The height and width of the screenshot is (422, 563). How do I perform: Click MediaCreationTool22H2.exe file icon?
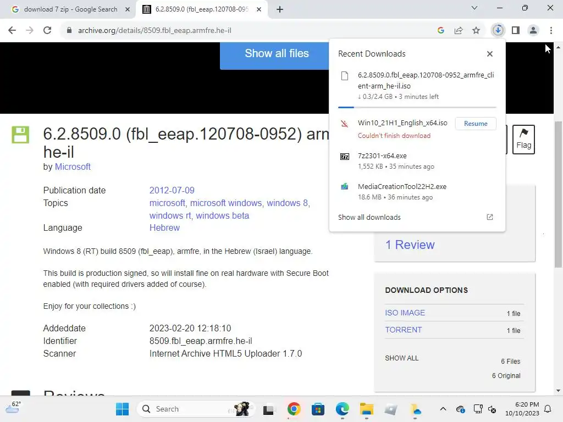pos(345,187)
